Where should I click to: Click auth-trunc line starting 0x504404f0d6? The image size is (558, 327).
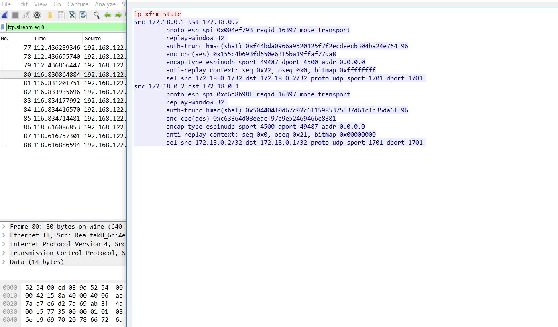(287, 110)
